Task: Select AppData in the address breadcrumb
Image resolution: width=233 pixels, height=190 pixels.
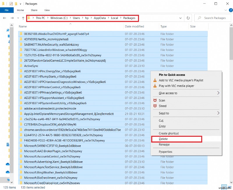Action: pyautogui.click(x=100, y=18)
